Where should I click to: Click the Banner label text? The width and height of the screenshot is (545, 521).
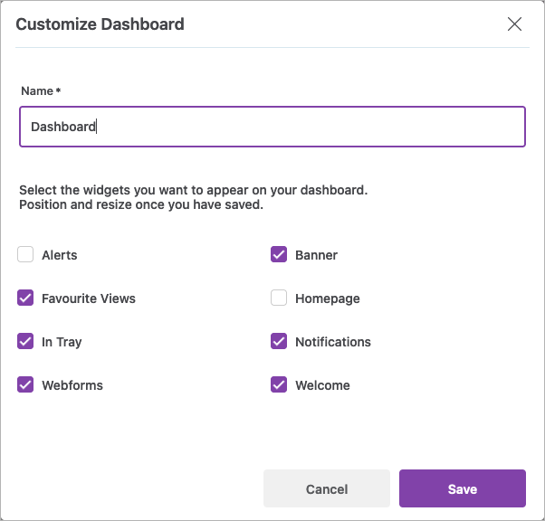[x=316, y=255]
